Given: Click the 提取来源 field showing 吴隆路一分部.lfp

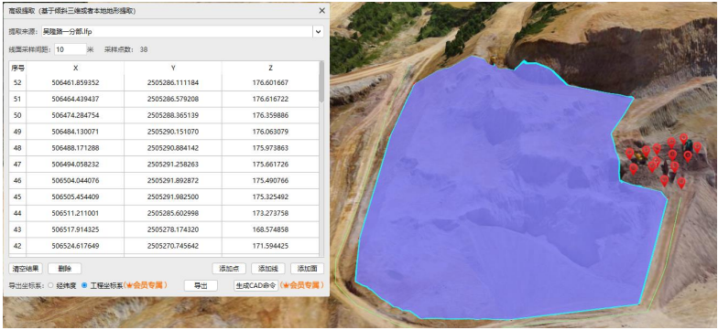Looking at the screenshot, I should 177,31.
